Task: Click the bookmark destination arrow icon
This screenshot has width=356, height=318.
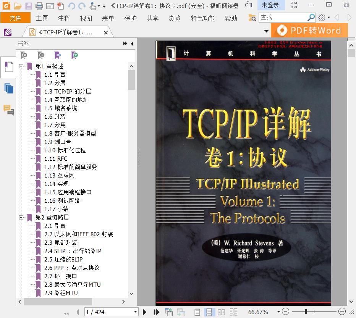Action: pyautogui.click(x=58, y=55)
